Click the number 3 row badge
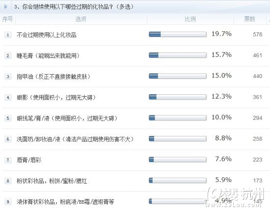 pyautogui.click(x=8, y=77)
